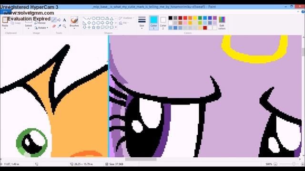Open the shape Outline dropdown
Image resolution: width=305 pixels, height=171 pixels.
click(126, 18)
